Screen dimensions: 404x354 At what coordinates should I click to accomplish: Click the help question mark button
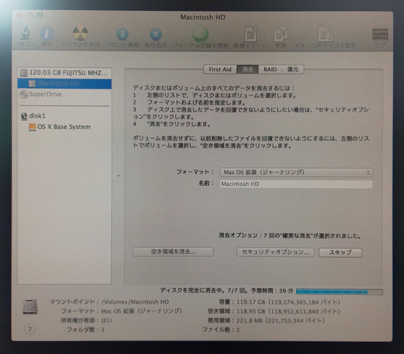pos(30,329)
